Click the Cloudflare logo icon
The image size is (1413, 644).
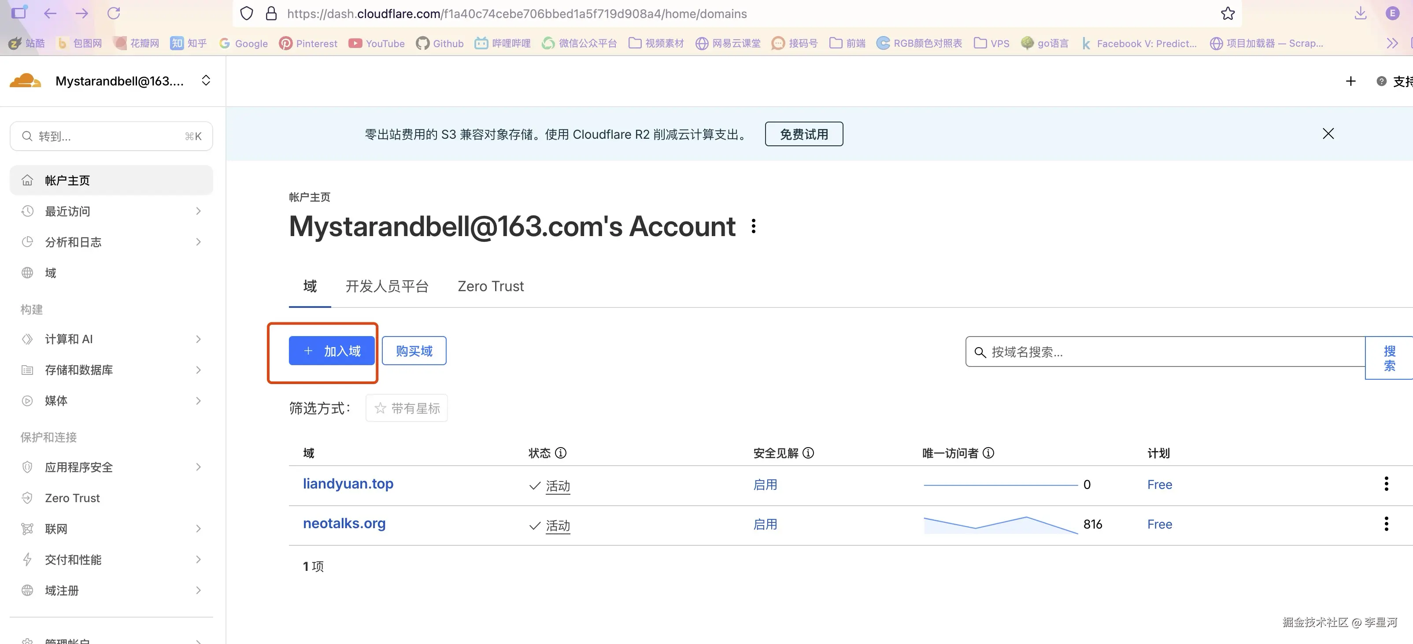pyautogui.click(x=25, y=81)
